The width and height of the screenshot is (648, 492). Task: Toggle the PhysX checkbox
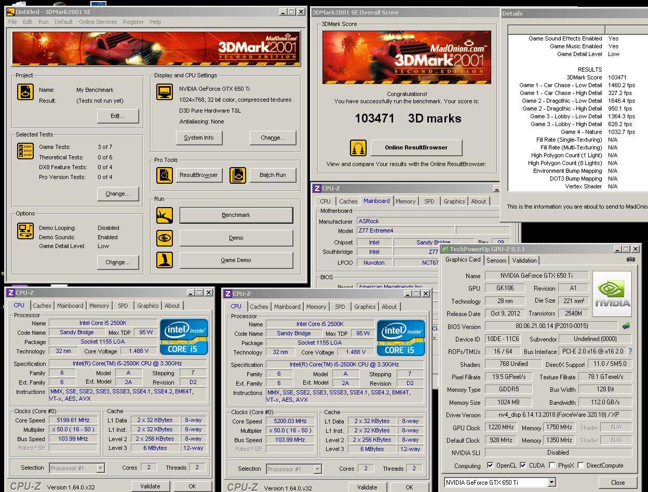(552, 465)
